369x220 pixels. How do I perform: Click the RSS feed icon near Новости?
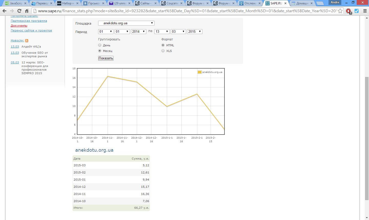27,41
